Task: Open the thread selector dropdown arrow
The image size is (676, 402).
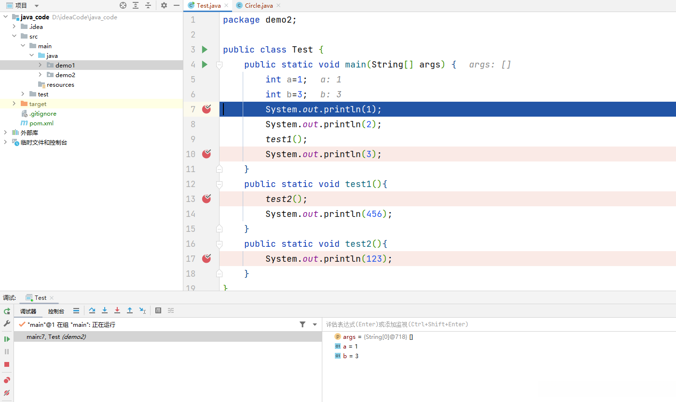Action: tap(315, 325)
